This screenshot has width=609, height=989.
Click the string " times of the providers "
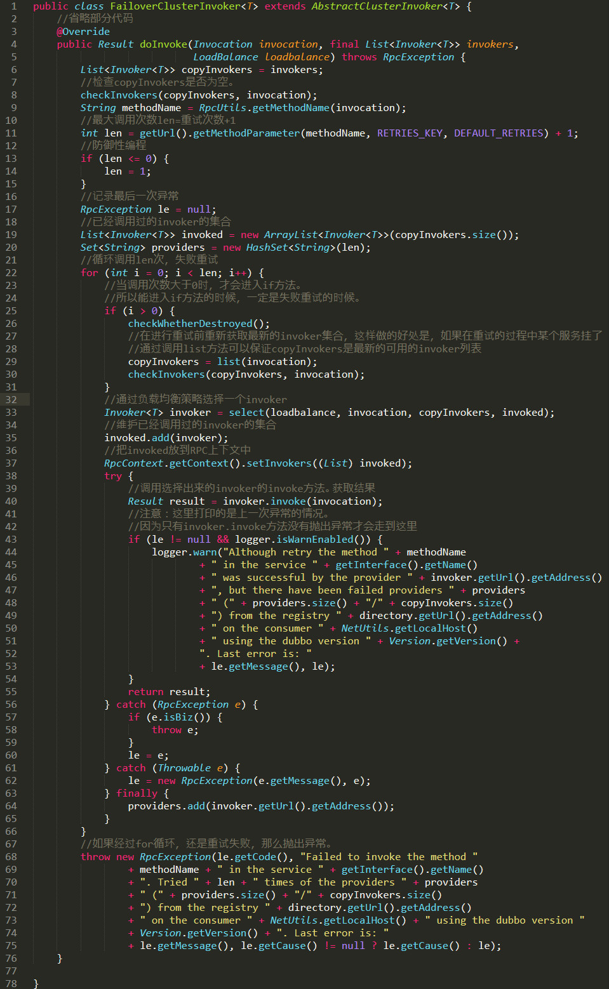330,882
